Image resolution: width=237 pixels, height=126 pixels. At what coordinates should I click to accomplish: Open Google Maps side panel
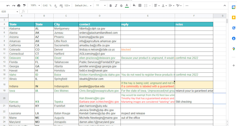coord(234,49)
